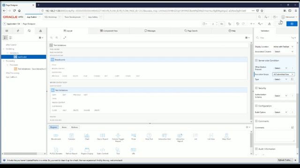Screen dimensions: 300x168
Task: Toggle the Comments section collapse box
Action: [x=256, y=121]
